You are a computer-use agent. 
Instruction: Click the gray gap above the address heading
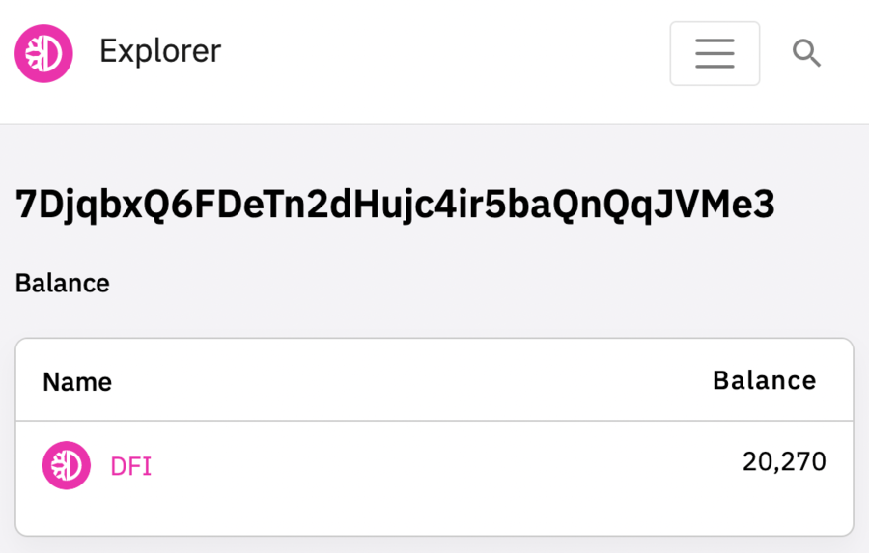coord(434,154)
